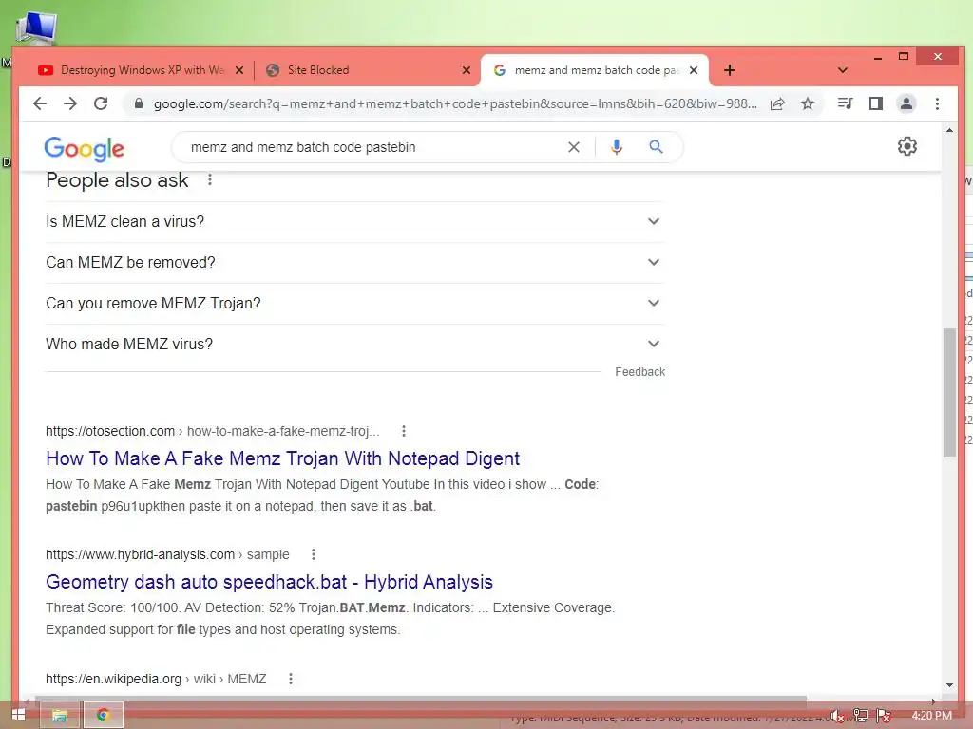Click the otosection.com URL breadcrumb

tap(212, 431)
